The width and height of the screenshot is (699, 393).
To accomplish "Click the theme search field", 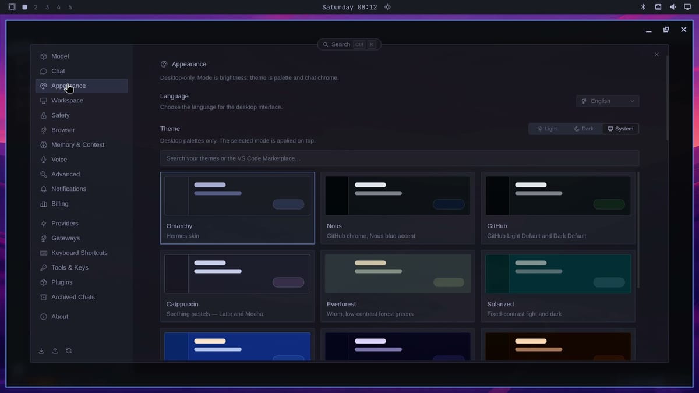I will (x=400, y=158).
